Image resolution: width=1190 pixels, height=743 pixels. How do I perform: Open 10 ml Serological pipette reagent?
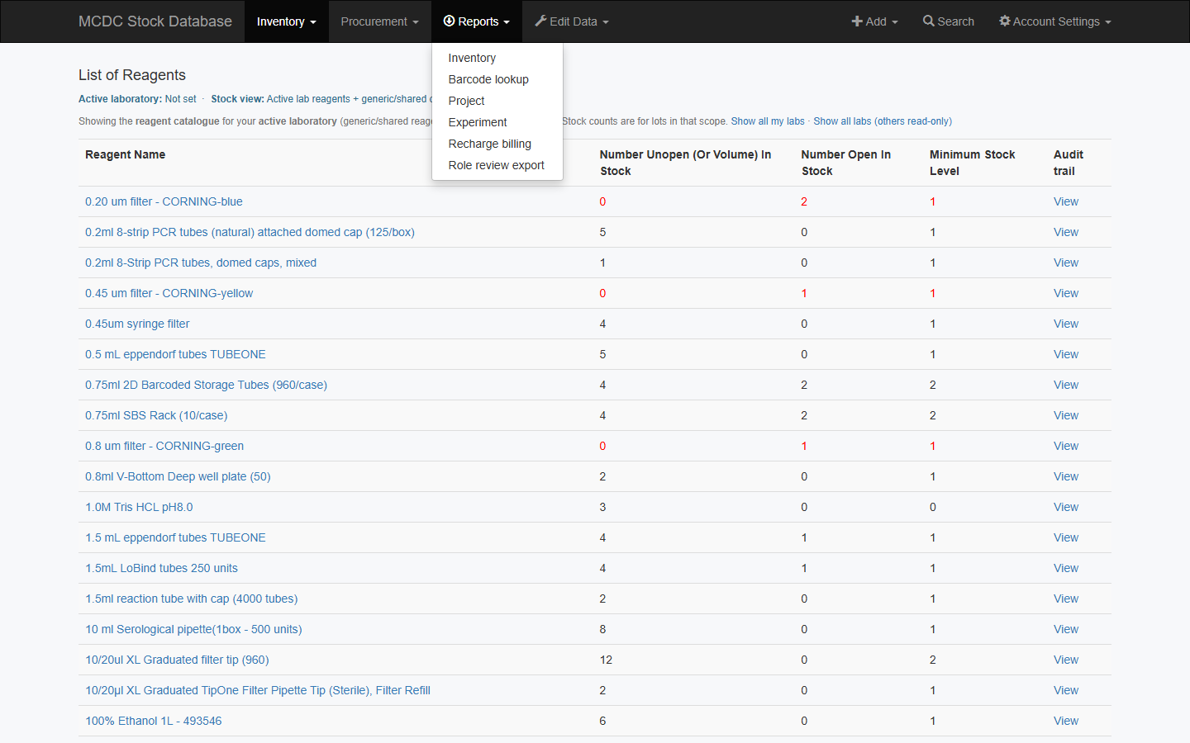(x=193, y=629)
